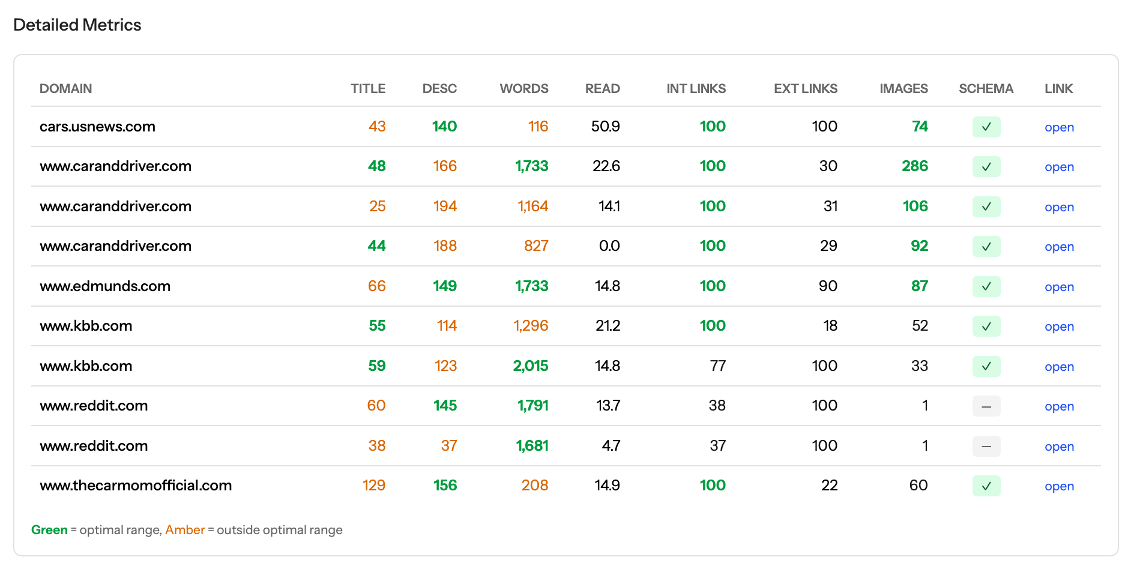The height and width of the screenshot is (569, 1137).
Task: Follow the open link in the reddit row with title 38
Action: coord(1059,447)
